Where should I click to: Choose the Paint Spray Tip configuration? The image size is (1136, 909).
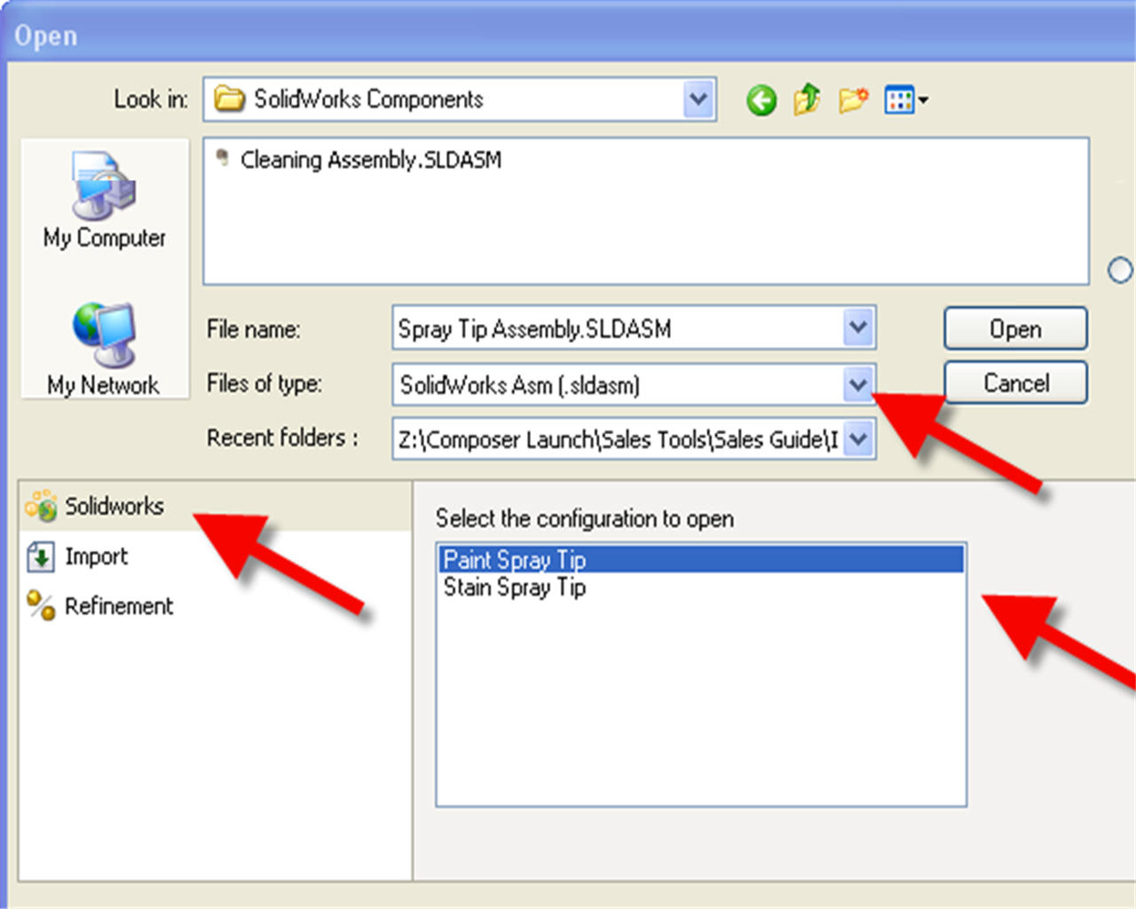[515, 560]
